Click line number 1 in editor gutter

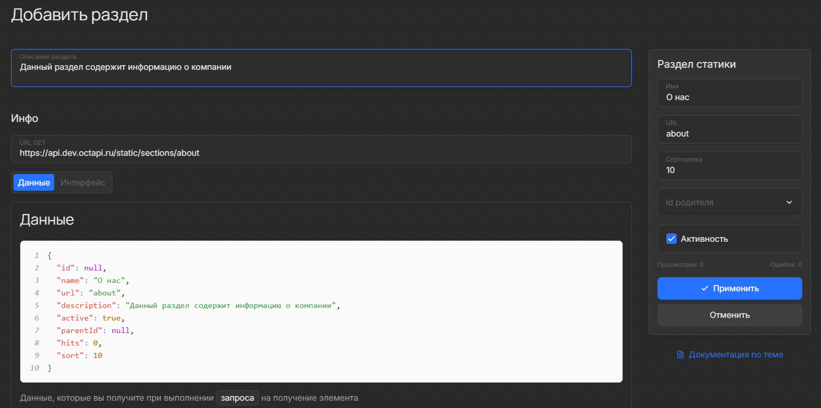[36, 255]
